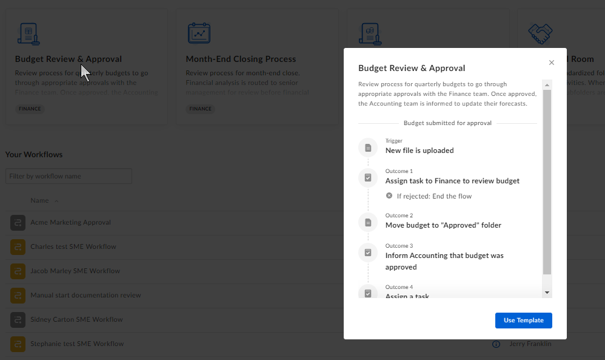Click the Jacob Marley SME Workflow icon
Image resolution: width=605 pixels, height=360 pixels.
click(18, 271)
